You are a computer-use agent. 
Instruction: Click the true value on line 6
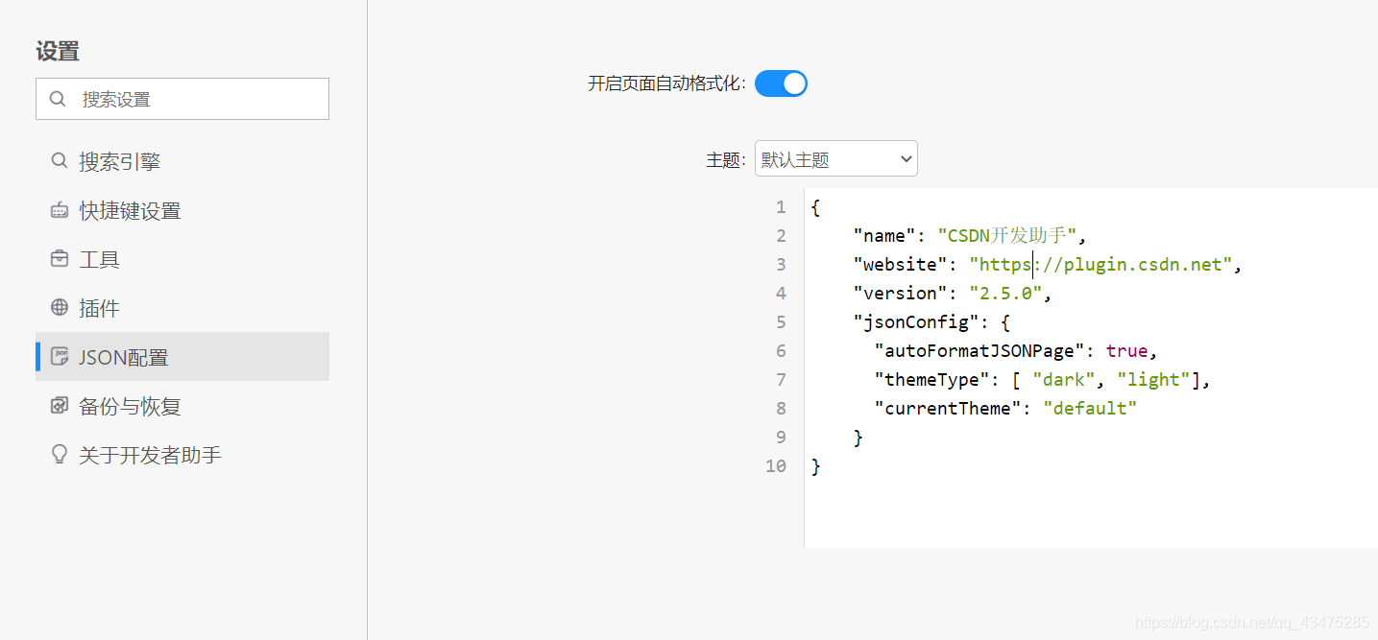tap(1126, 351)
